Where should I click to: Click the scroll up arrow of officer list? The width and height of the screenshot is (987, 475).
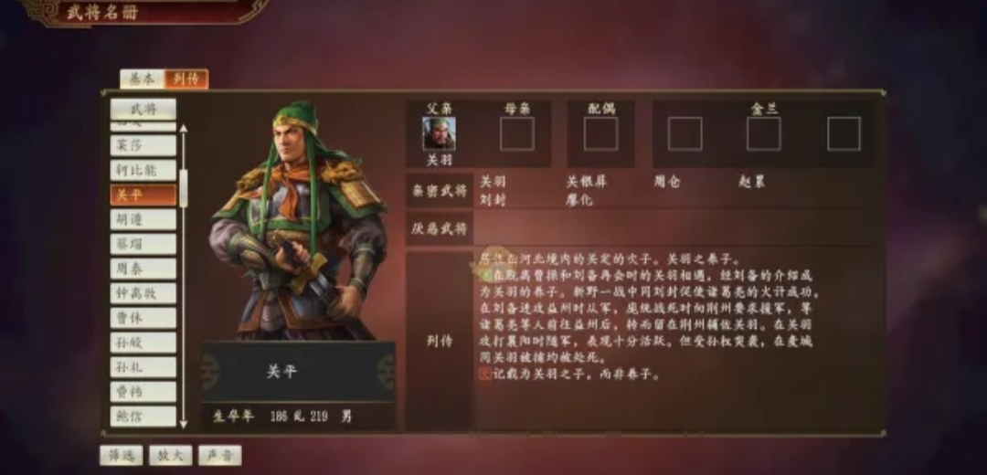coord(184,130)
